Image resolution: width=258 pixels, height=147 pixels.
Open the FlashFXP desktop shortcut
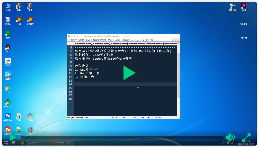click(x=8, y=103)
